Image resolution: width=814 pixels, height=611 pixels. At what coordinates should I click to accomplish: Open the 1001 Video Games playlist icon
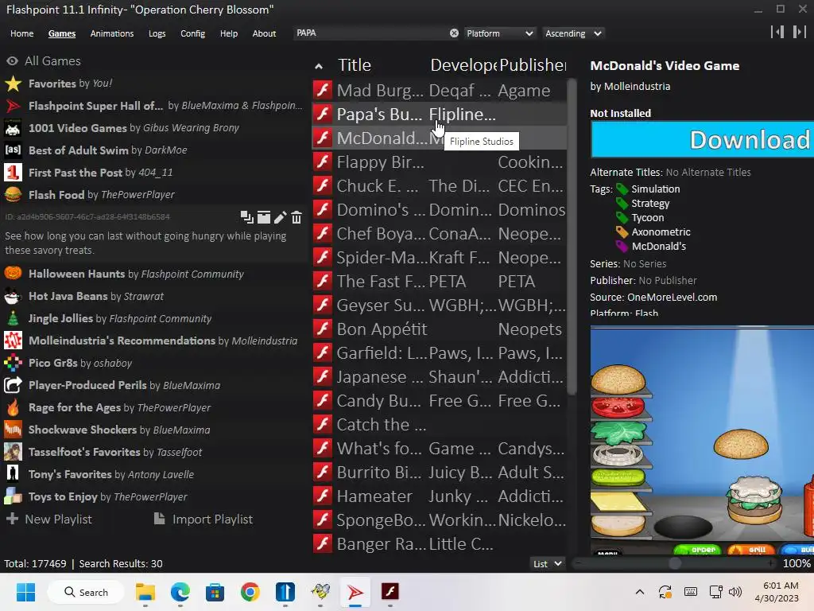[x=13, y=128]
